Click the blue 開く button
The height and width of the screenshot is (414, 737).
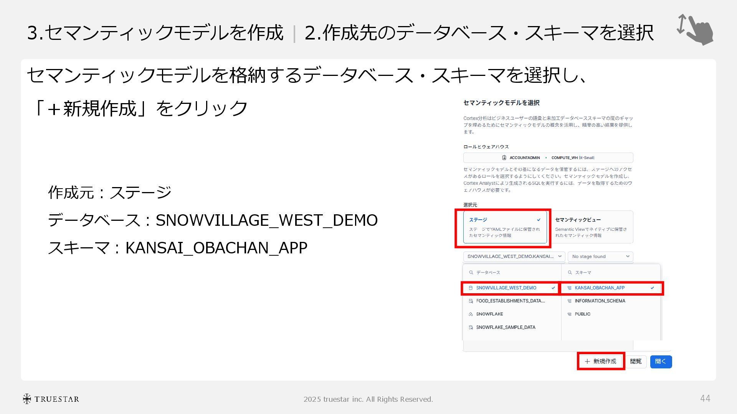click(661, 361)
